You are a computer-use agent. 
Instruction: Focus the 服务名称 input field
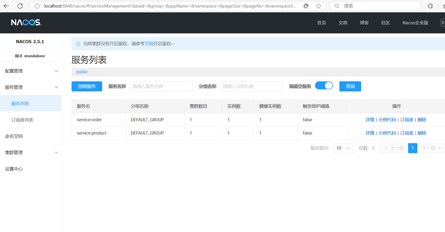[x=161, y=86]
